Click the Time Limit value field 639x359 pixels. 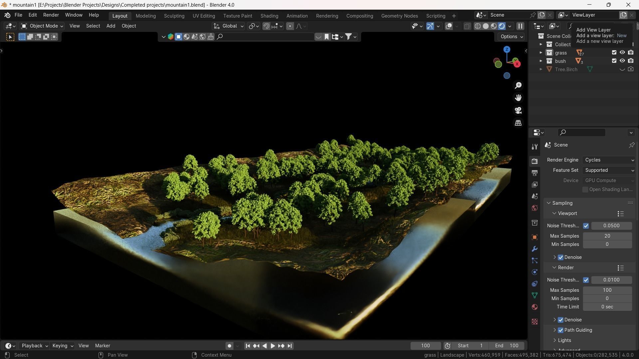607,307
